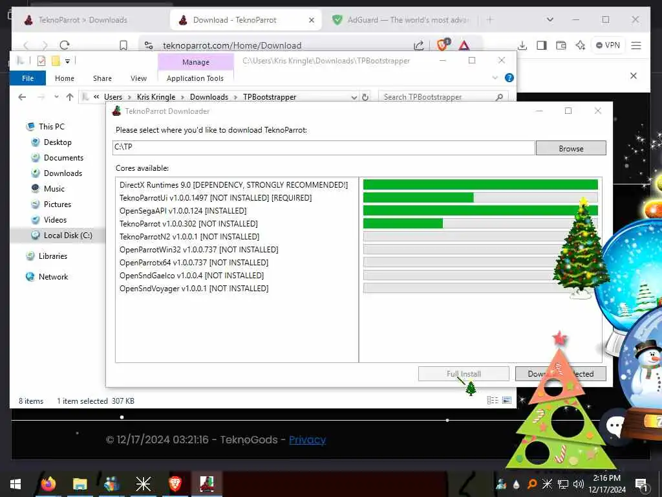This screenshot has width=662, height=497.
Task: Open the Brave tab search dropdown arrow
Action: pyautogui.click(x=550, y=19)
